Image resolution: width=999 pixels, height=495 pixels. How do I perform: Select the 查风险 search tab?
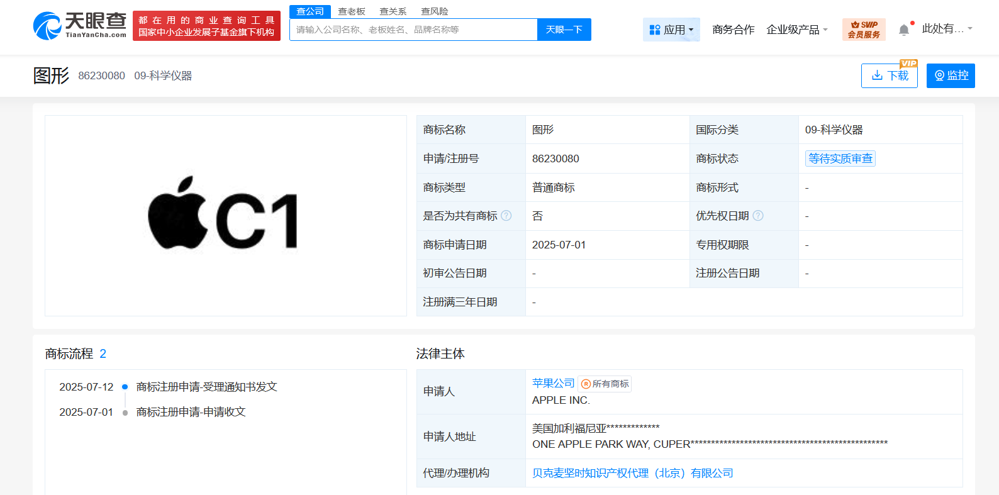[x=435, y=11]
